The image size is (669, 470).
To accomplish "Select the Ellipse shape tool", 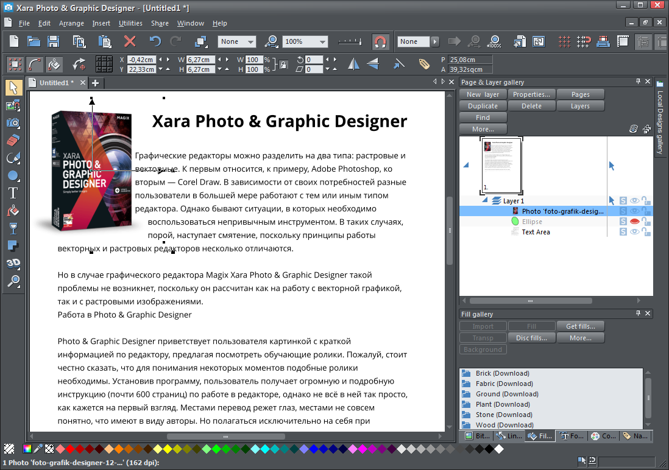I will point(13,176).
